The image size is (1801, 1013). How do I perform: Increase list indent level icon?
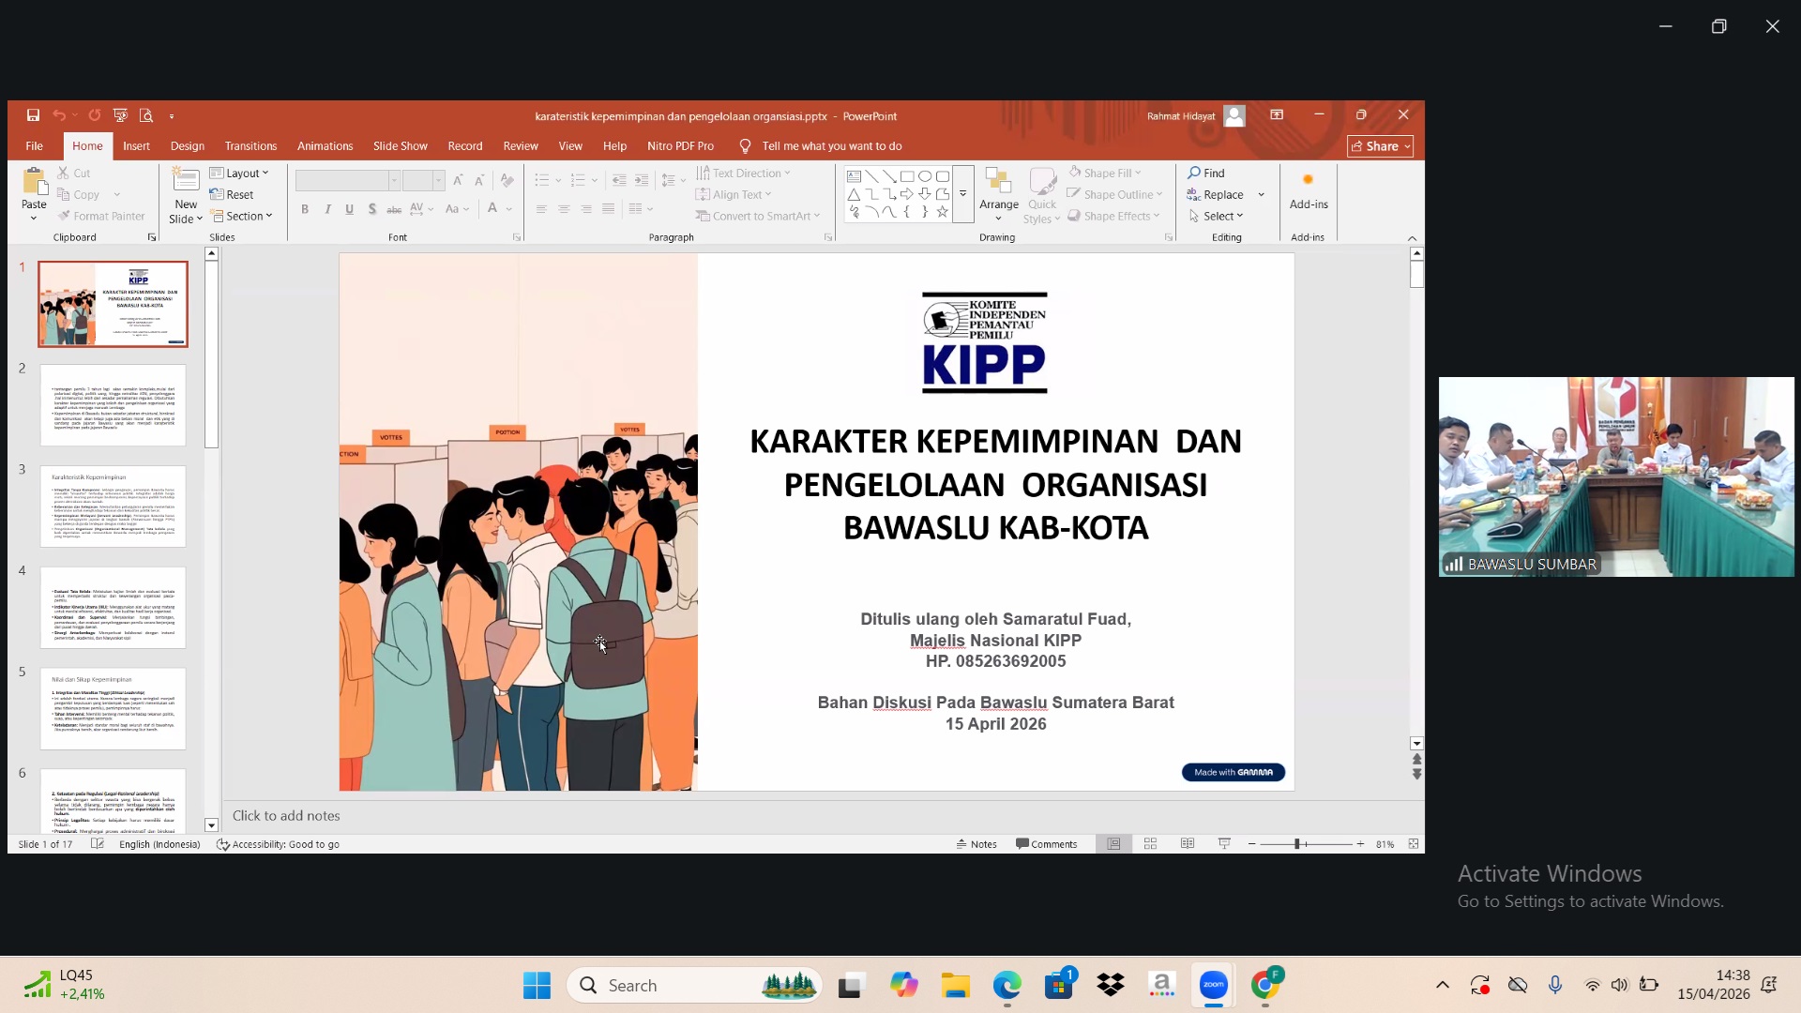[x=642, y=180]
